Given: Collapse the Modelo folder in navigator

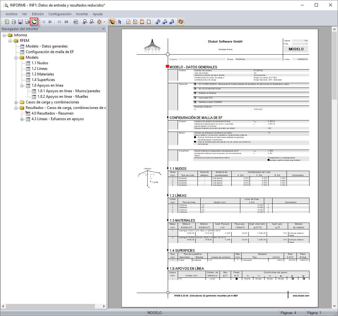Looking at the screenshot, I should click(16, 58).
